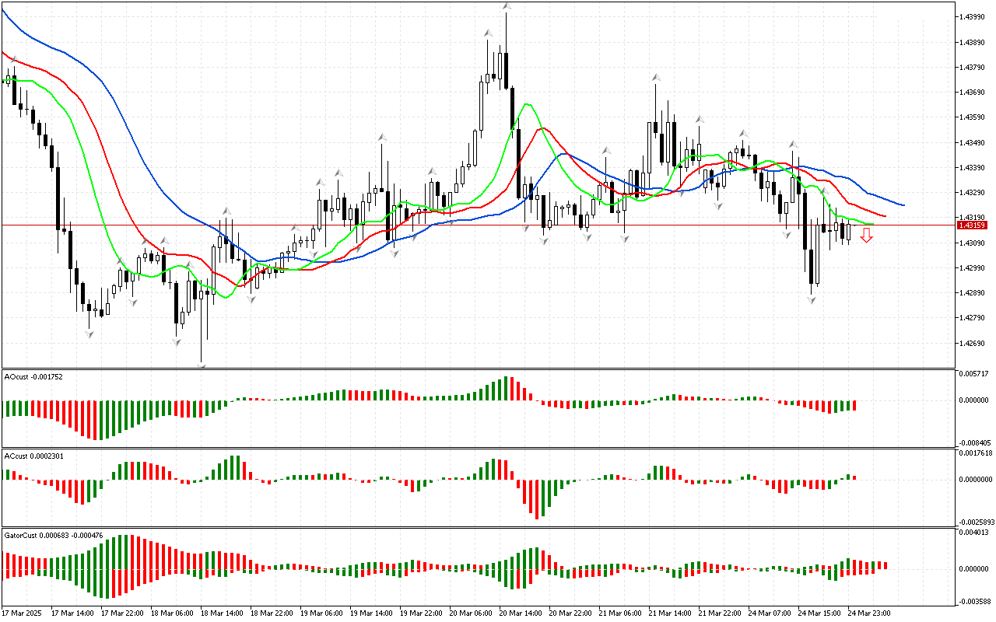Select the 21 Mar 14:00 time label
This screenshot has width=996, height=622.
670,613
